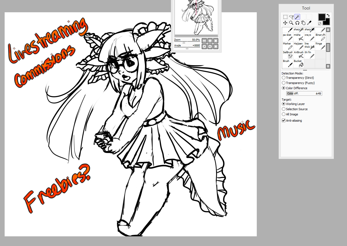347x246 pixels.
Task: Select the Eyedropper color picker tool
Action: pyautogui.click(x=309, y=23)
